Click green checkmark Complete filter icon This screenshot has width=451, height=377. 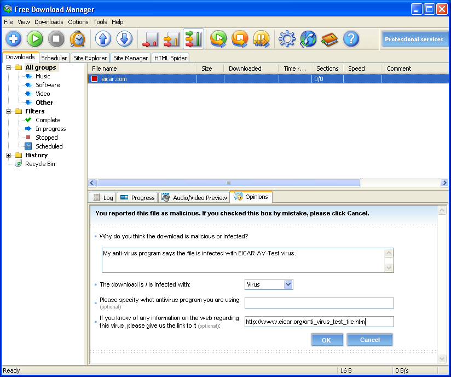[28, 120]
